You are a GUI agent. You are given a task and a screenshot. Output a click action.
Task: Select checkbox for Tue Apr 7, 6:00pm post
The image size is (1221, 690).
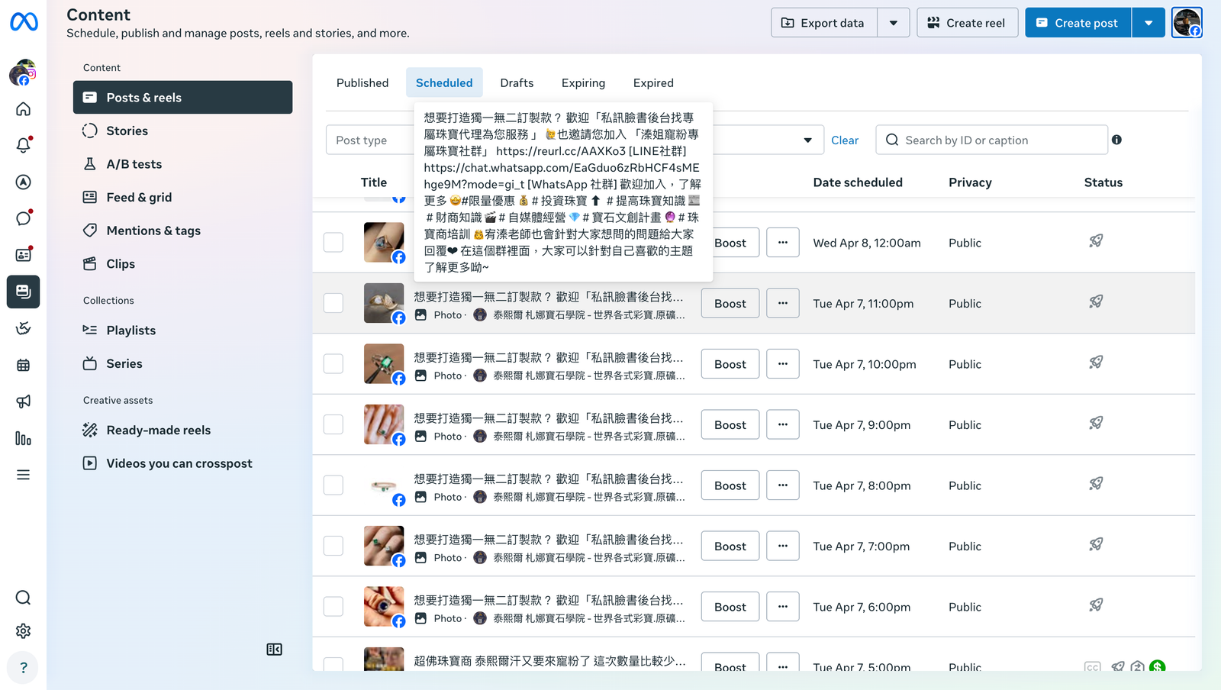point(333,607)
